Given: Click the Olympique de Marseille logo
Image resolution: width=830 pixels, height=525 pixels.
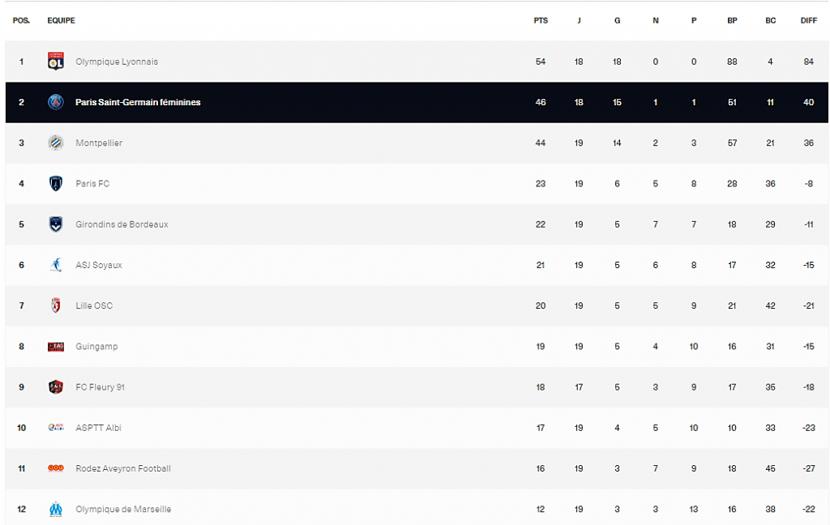Looking at the screenshot, I should click(56, 509).
